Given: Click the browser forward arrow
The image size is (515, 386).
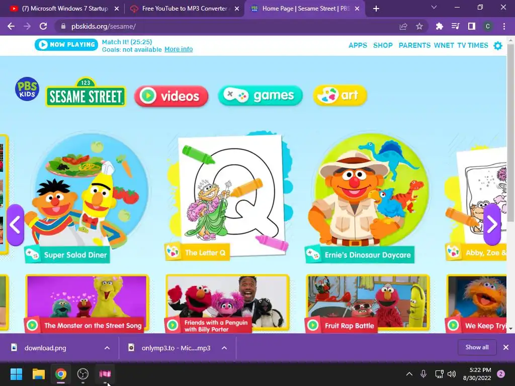Looking at the screenshot, I should pyautogui.click(x=27, y=26).
